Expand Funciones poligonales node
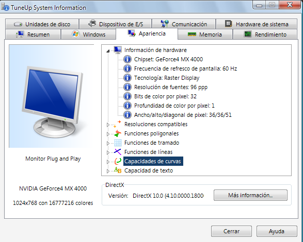The image size is (303, 242). (x=108, y=134)
